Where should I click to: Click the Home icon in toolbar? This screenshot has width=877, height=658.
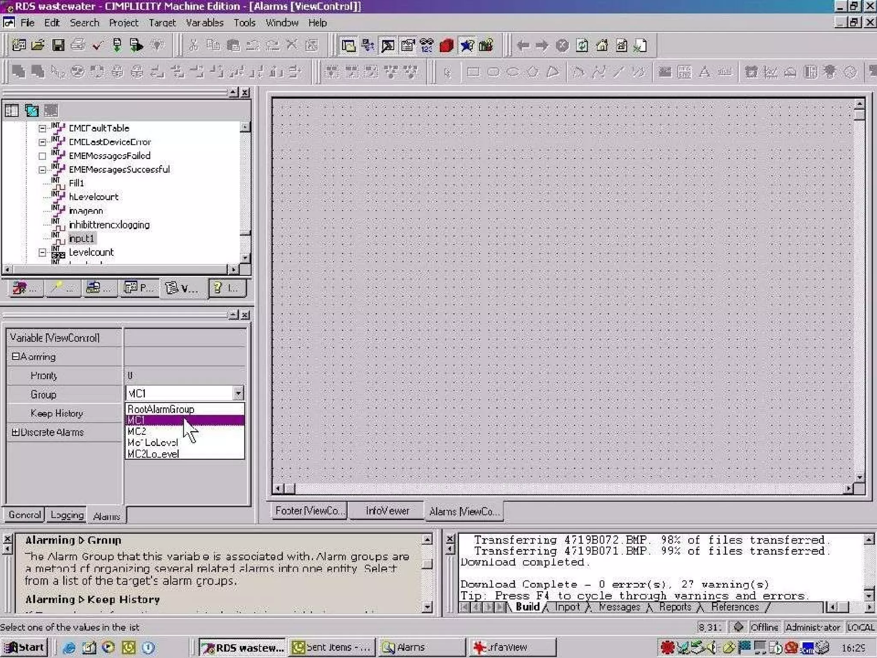pos(602,45)
